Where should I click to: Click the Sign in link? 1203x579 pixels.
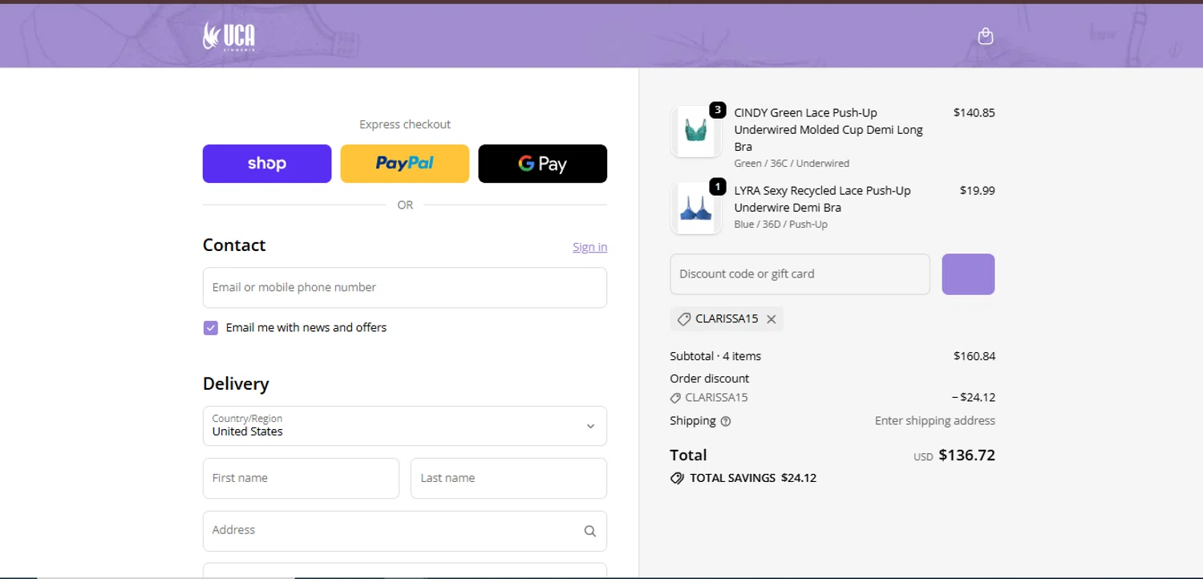click(589, 247)
